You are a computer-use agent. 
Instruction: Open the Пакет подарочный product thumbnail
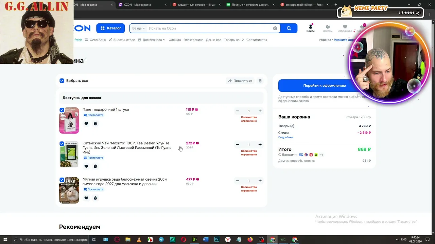click(x=69, y=121)
